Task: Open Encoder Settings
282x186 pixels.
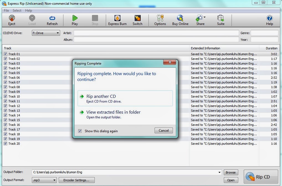Action: pos(76,180)
